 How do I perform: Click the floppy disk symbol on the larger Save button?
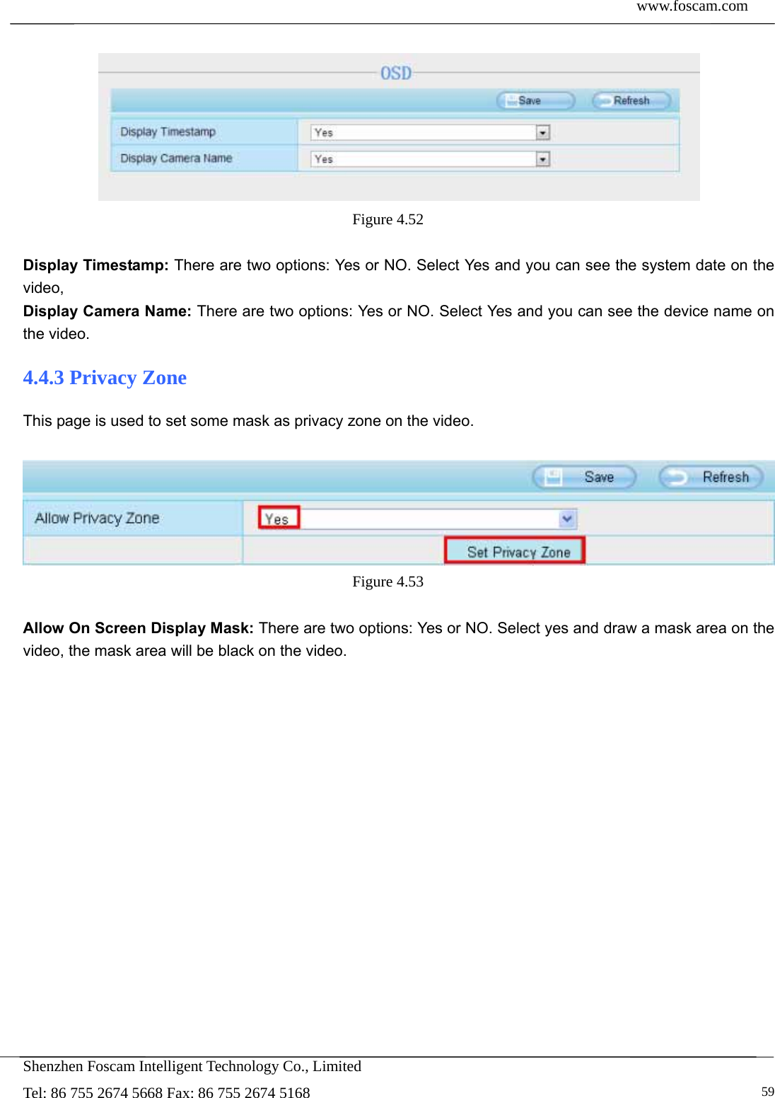[554, 476]
